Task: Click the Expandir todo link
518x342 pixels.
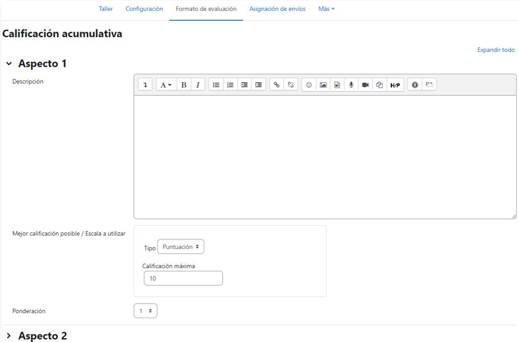Action: tap(496, 50)
